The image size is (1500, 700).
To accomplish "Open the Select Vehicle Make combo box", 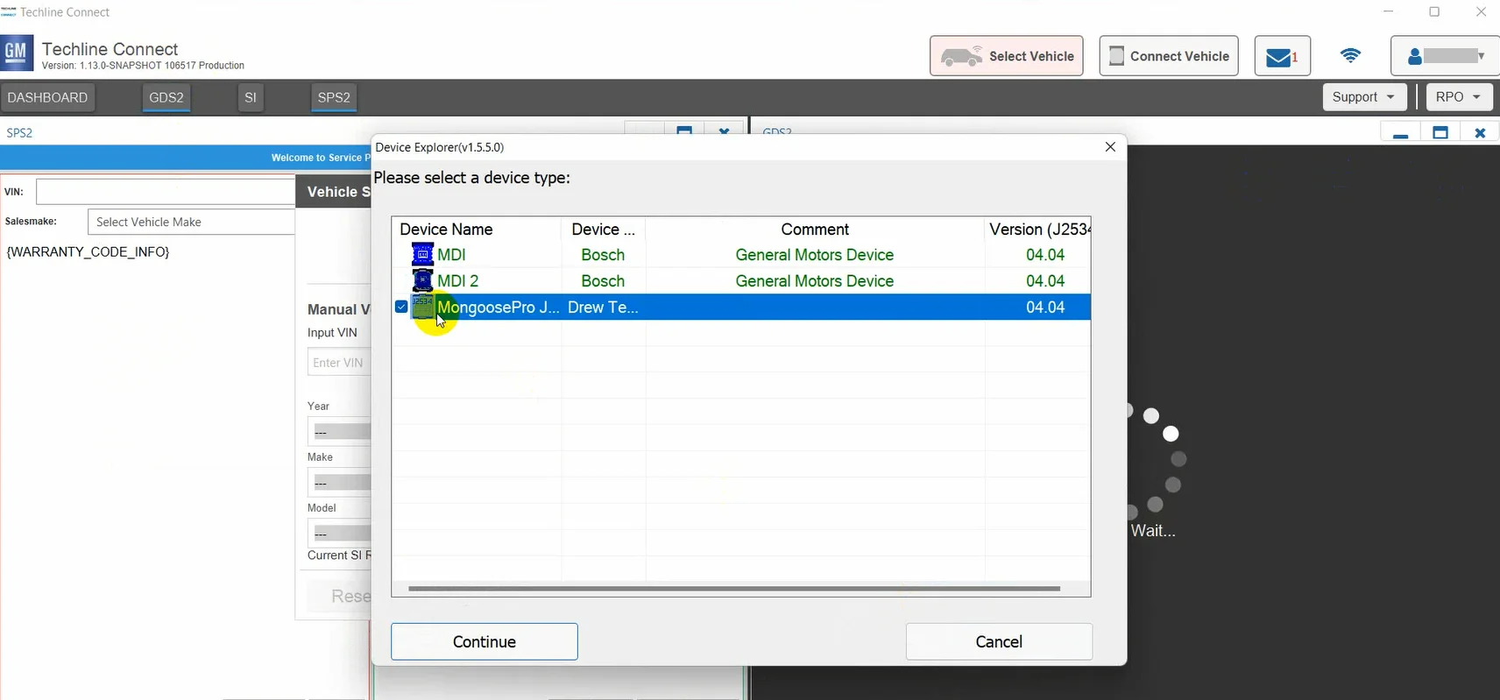I will point(191,223).
